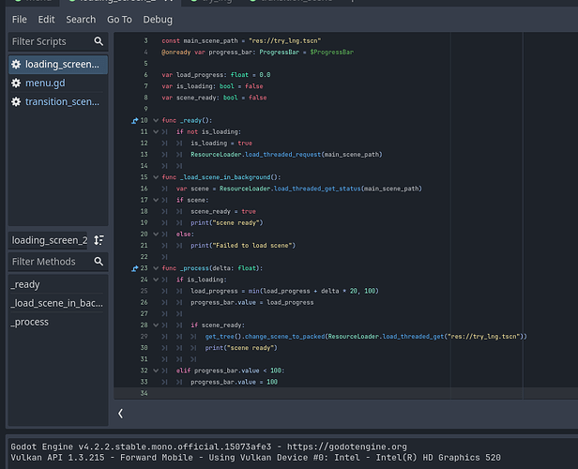Open the Go To menu

pos(119,19)
